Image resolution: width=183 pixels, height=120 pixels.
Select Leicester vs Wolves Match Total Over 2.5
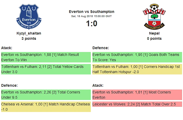point(137,104)
